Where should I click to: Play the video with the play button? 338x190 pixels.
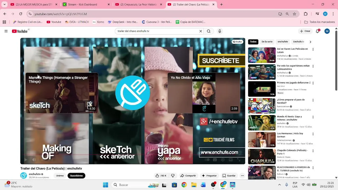(x=26, y=160)
